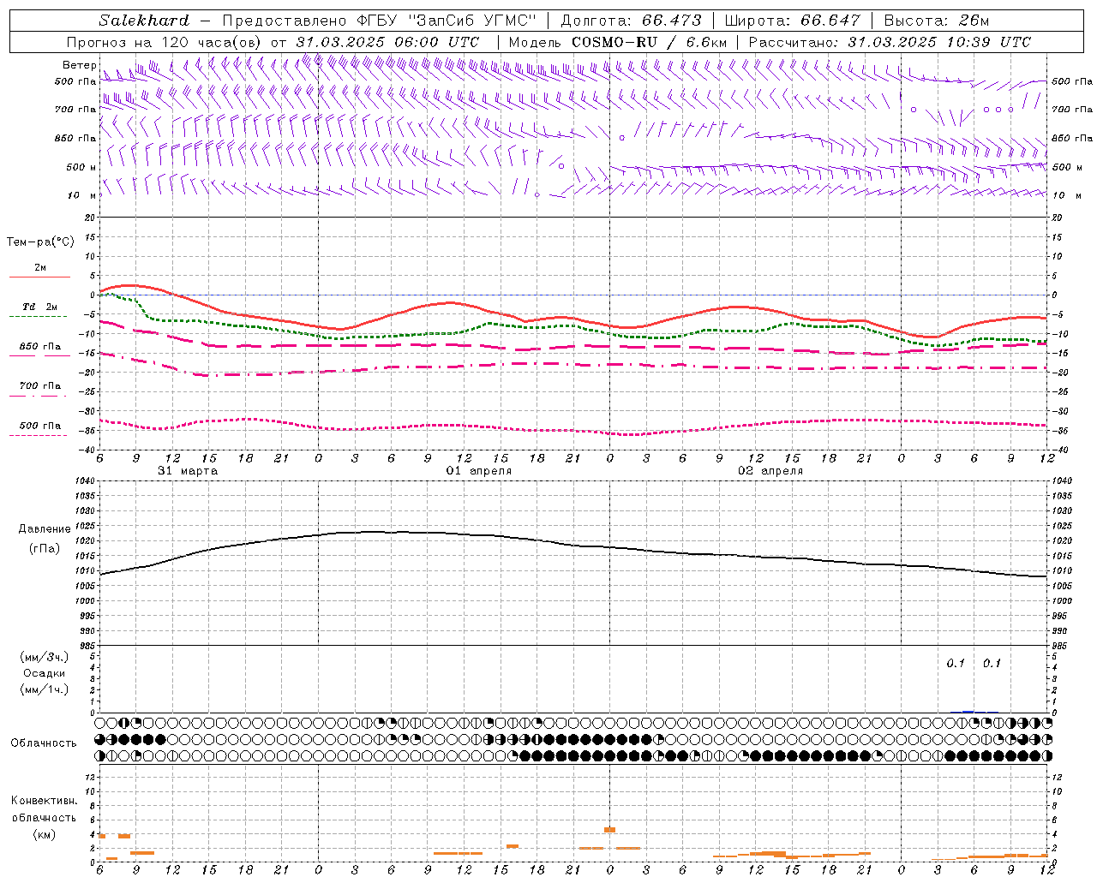Click the 02 апреля date label
Screen dimensions: 1097x877
pyautogui.click(x=771, y=471)
